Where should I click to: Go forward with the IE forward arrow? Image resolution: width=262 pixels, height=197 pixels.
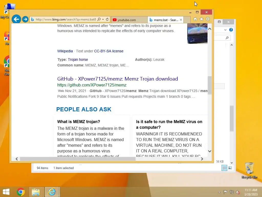25,19
